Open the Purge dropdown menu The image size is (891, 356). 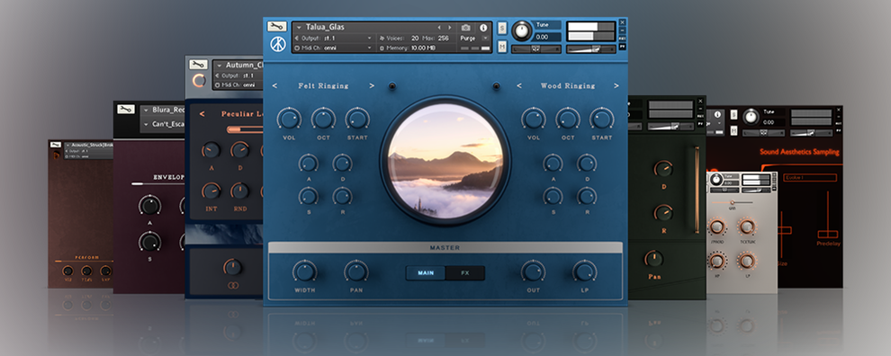click(474, 38)
